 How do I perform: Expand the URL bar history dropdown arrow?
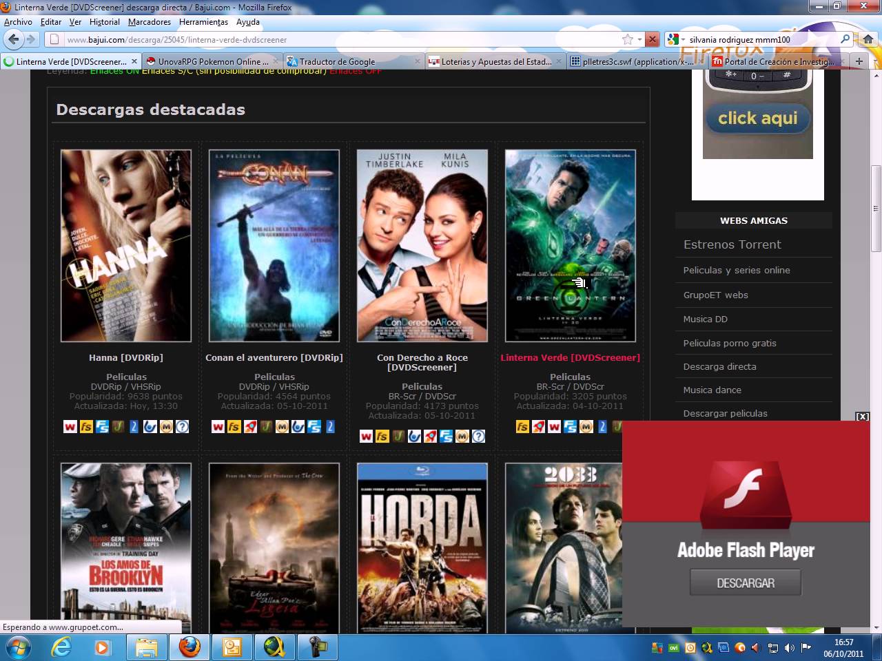[x=639, y=40]
